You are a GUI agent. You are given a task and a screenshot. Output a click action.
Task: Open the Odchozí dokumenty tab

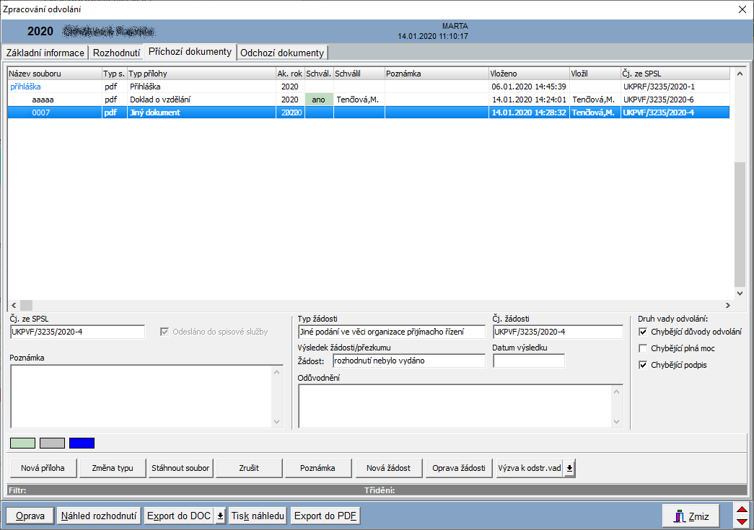pyautogui.click(x=282, y=53)
